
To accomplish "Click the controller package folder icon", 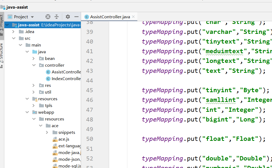I will pos(41,65).
